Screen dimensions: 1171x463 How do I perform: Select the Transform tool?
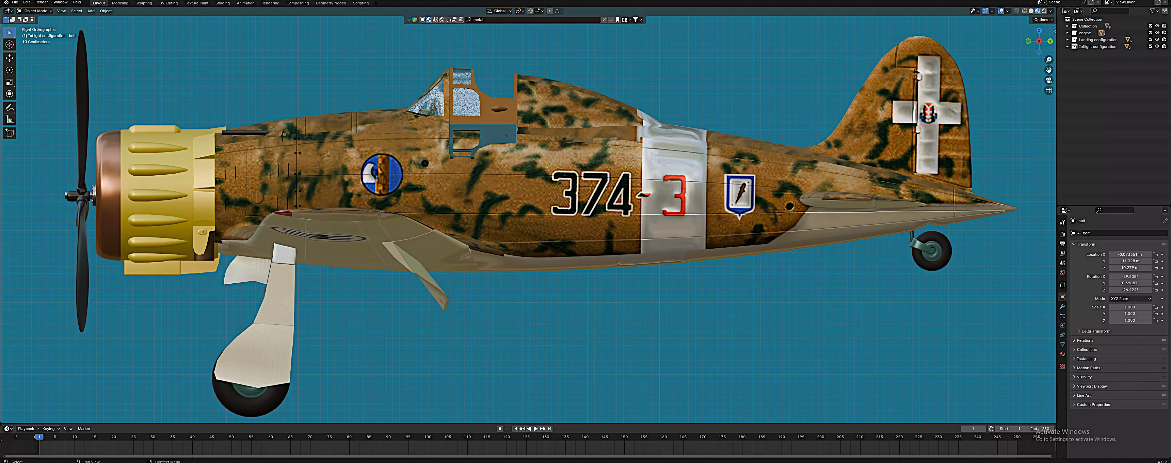tap(10, 94)
